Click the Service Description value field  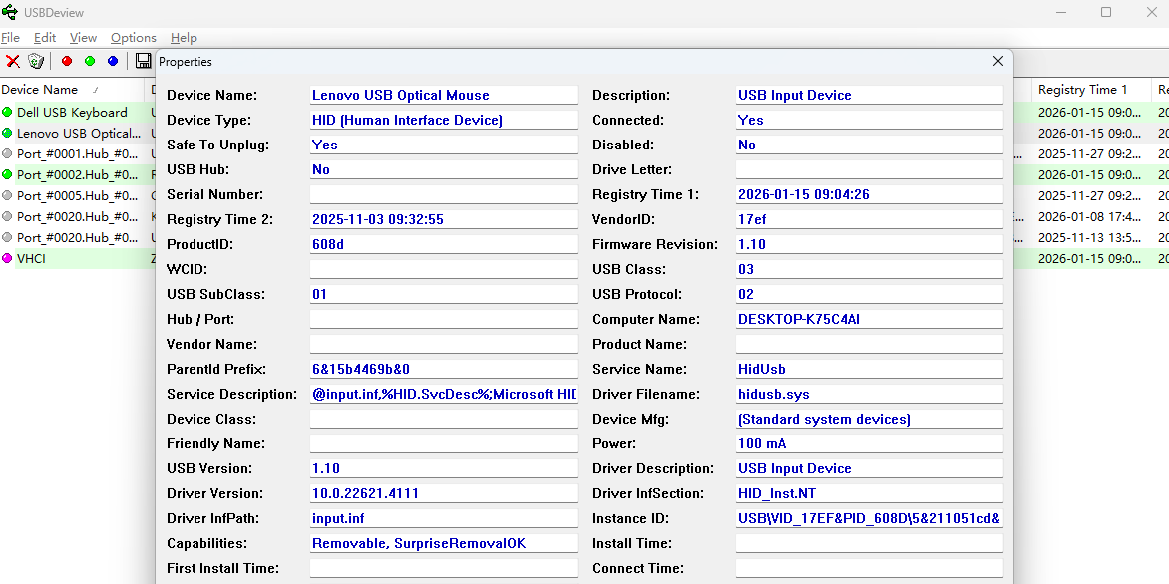[443, 395]
